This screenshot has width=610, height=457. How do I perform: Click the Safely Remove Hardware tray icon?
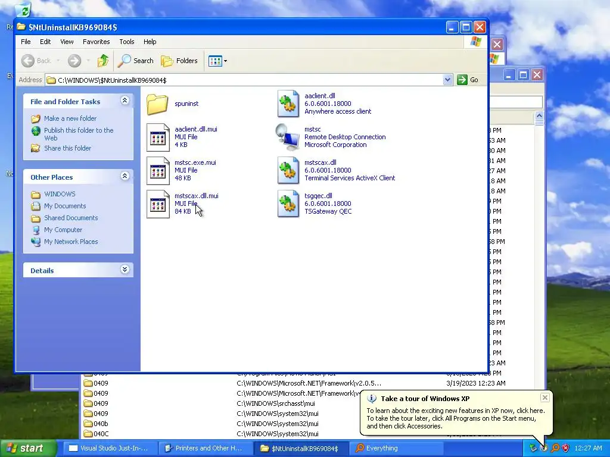pyautogui.click(x=533, y=448)
